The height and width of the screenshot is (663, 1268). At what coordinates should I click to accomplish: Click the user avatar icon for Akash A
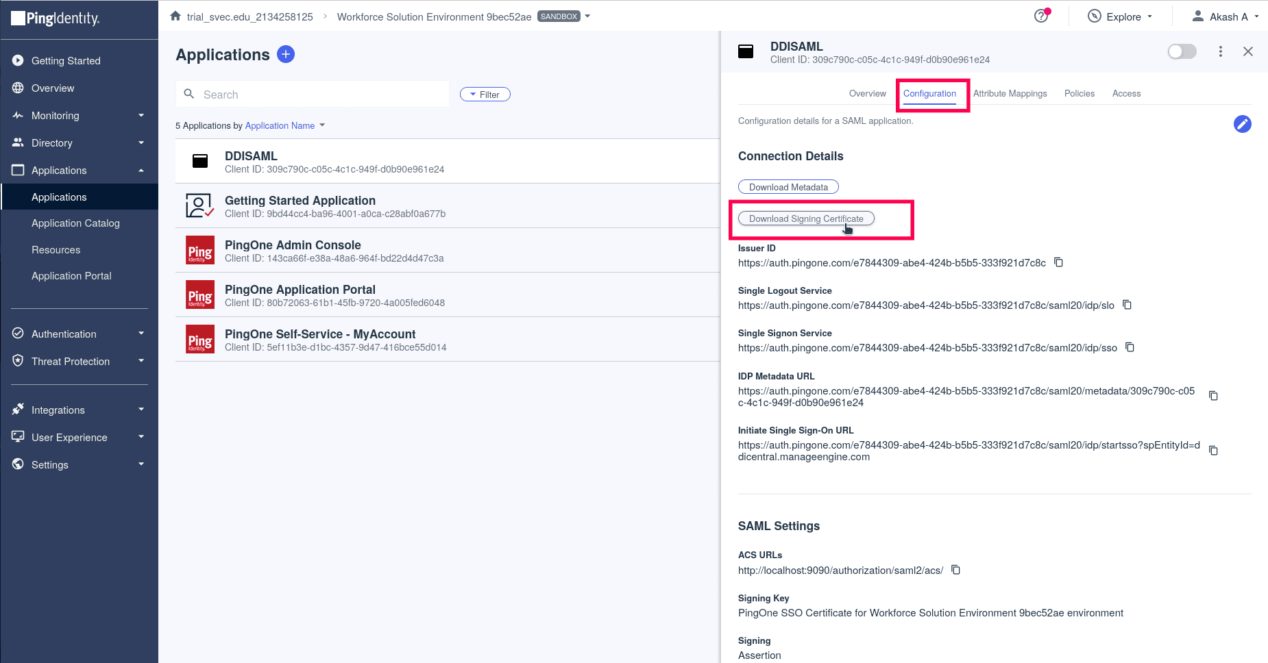tap(1198, 16)
